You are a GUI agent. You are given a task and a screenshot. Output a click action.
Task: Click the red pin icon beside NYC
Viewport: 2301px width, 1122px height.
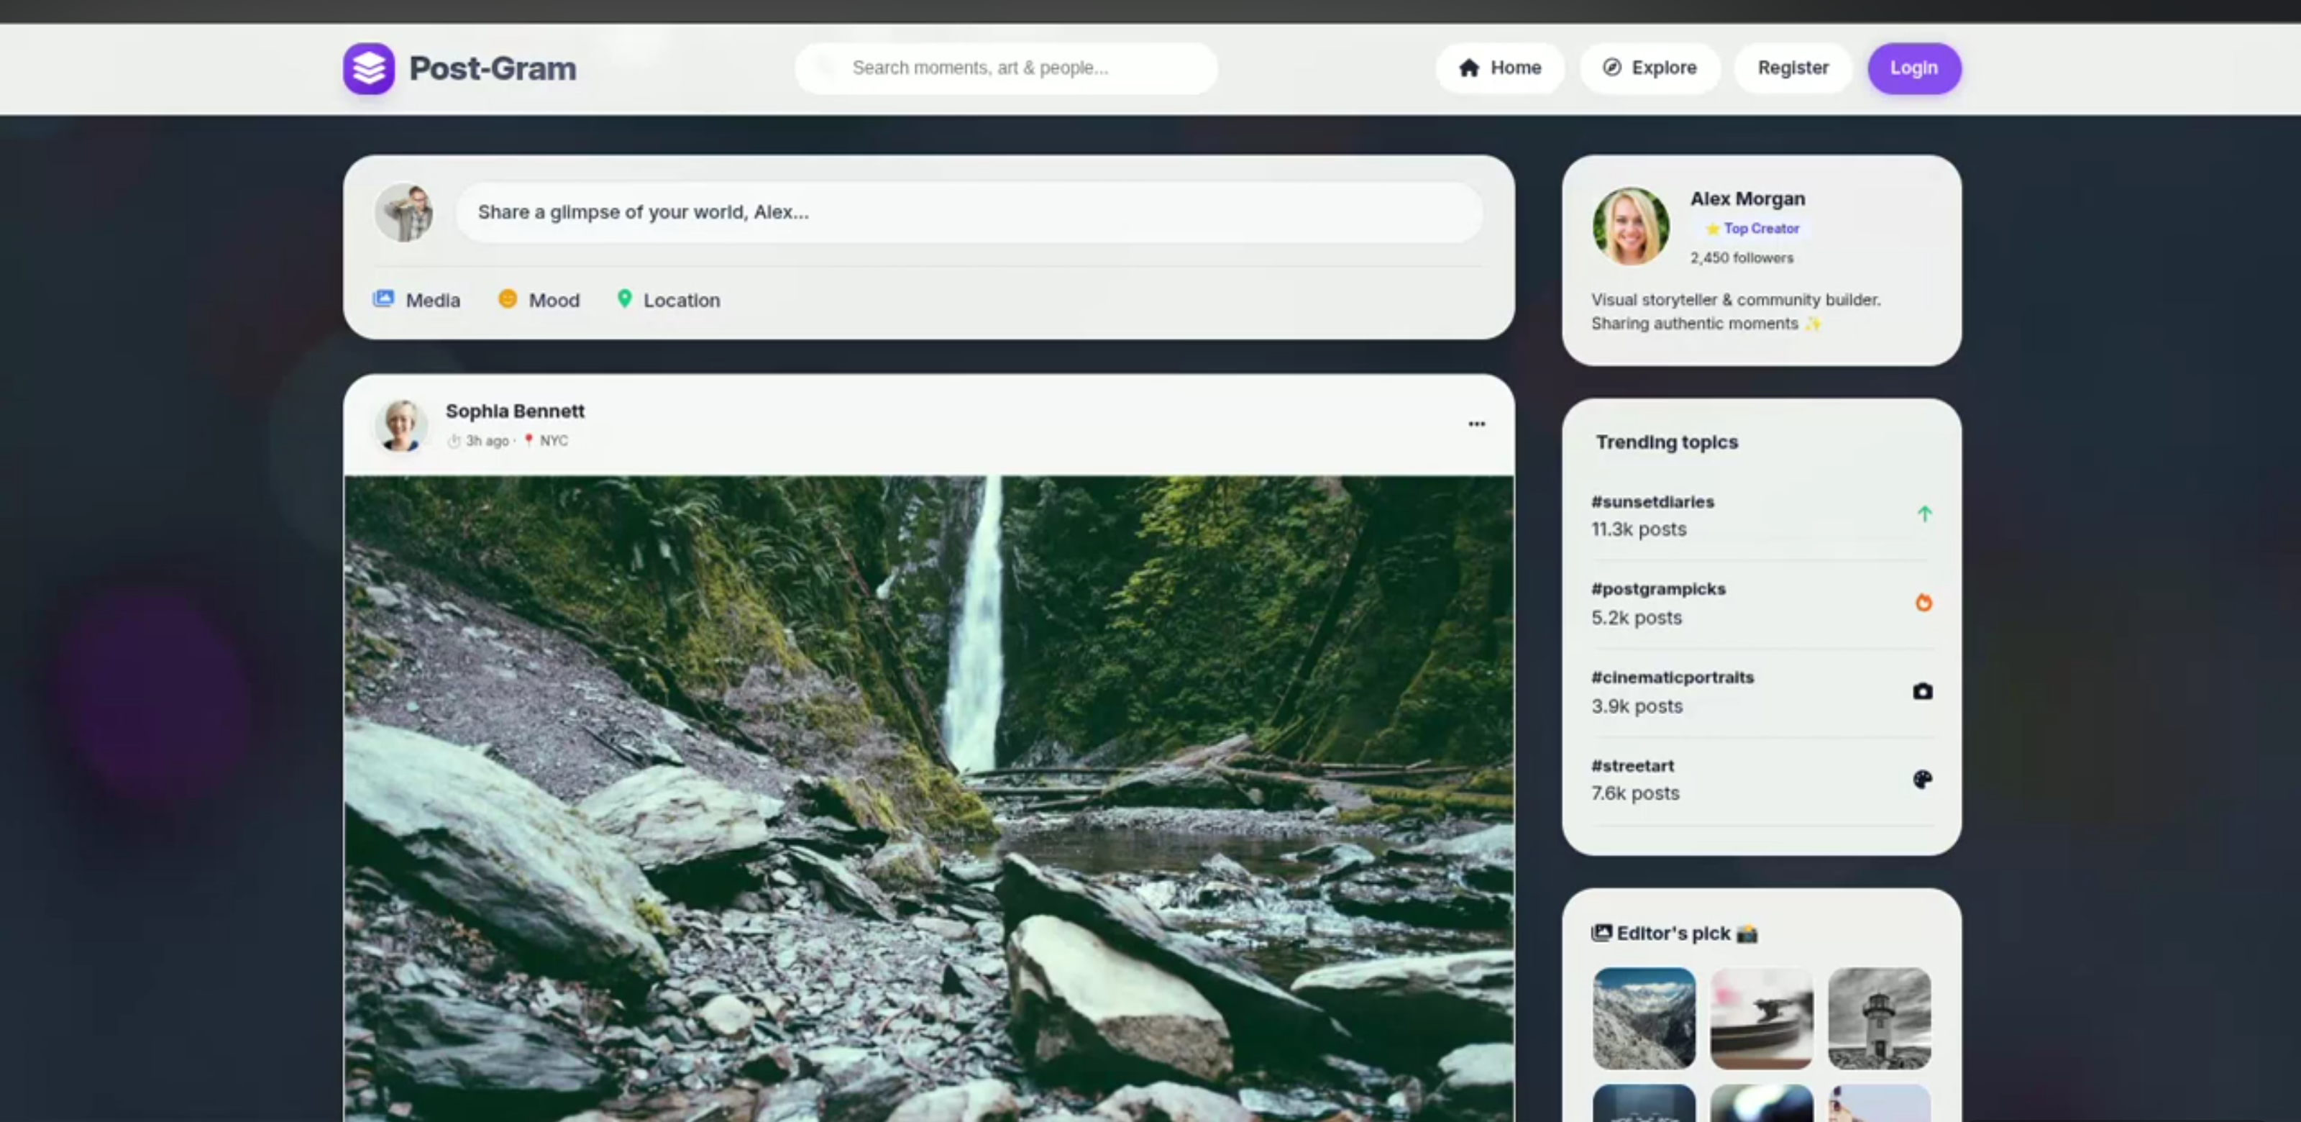(529, 440)
